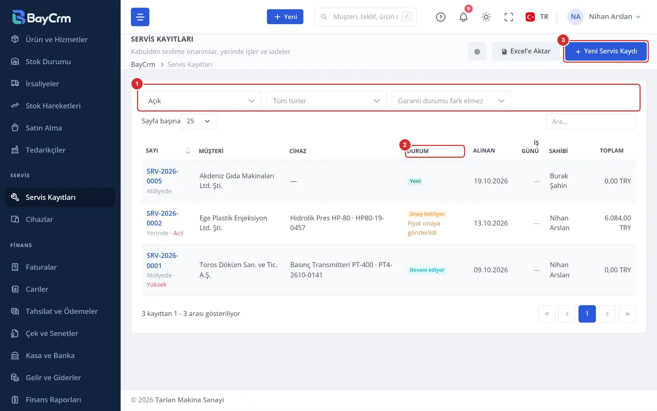Open Kasa ve Banka in sidebar
The width and height of the screenshot is (657, 411).
[x=60, y=356]
